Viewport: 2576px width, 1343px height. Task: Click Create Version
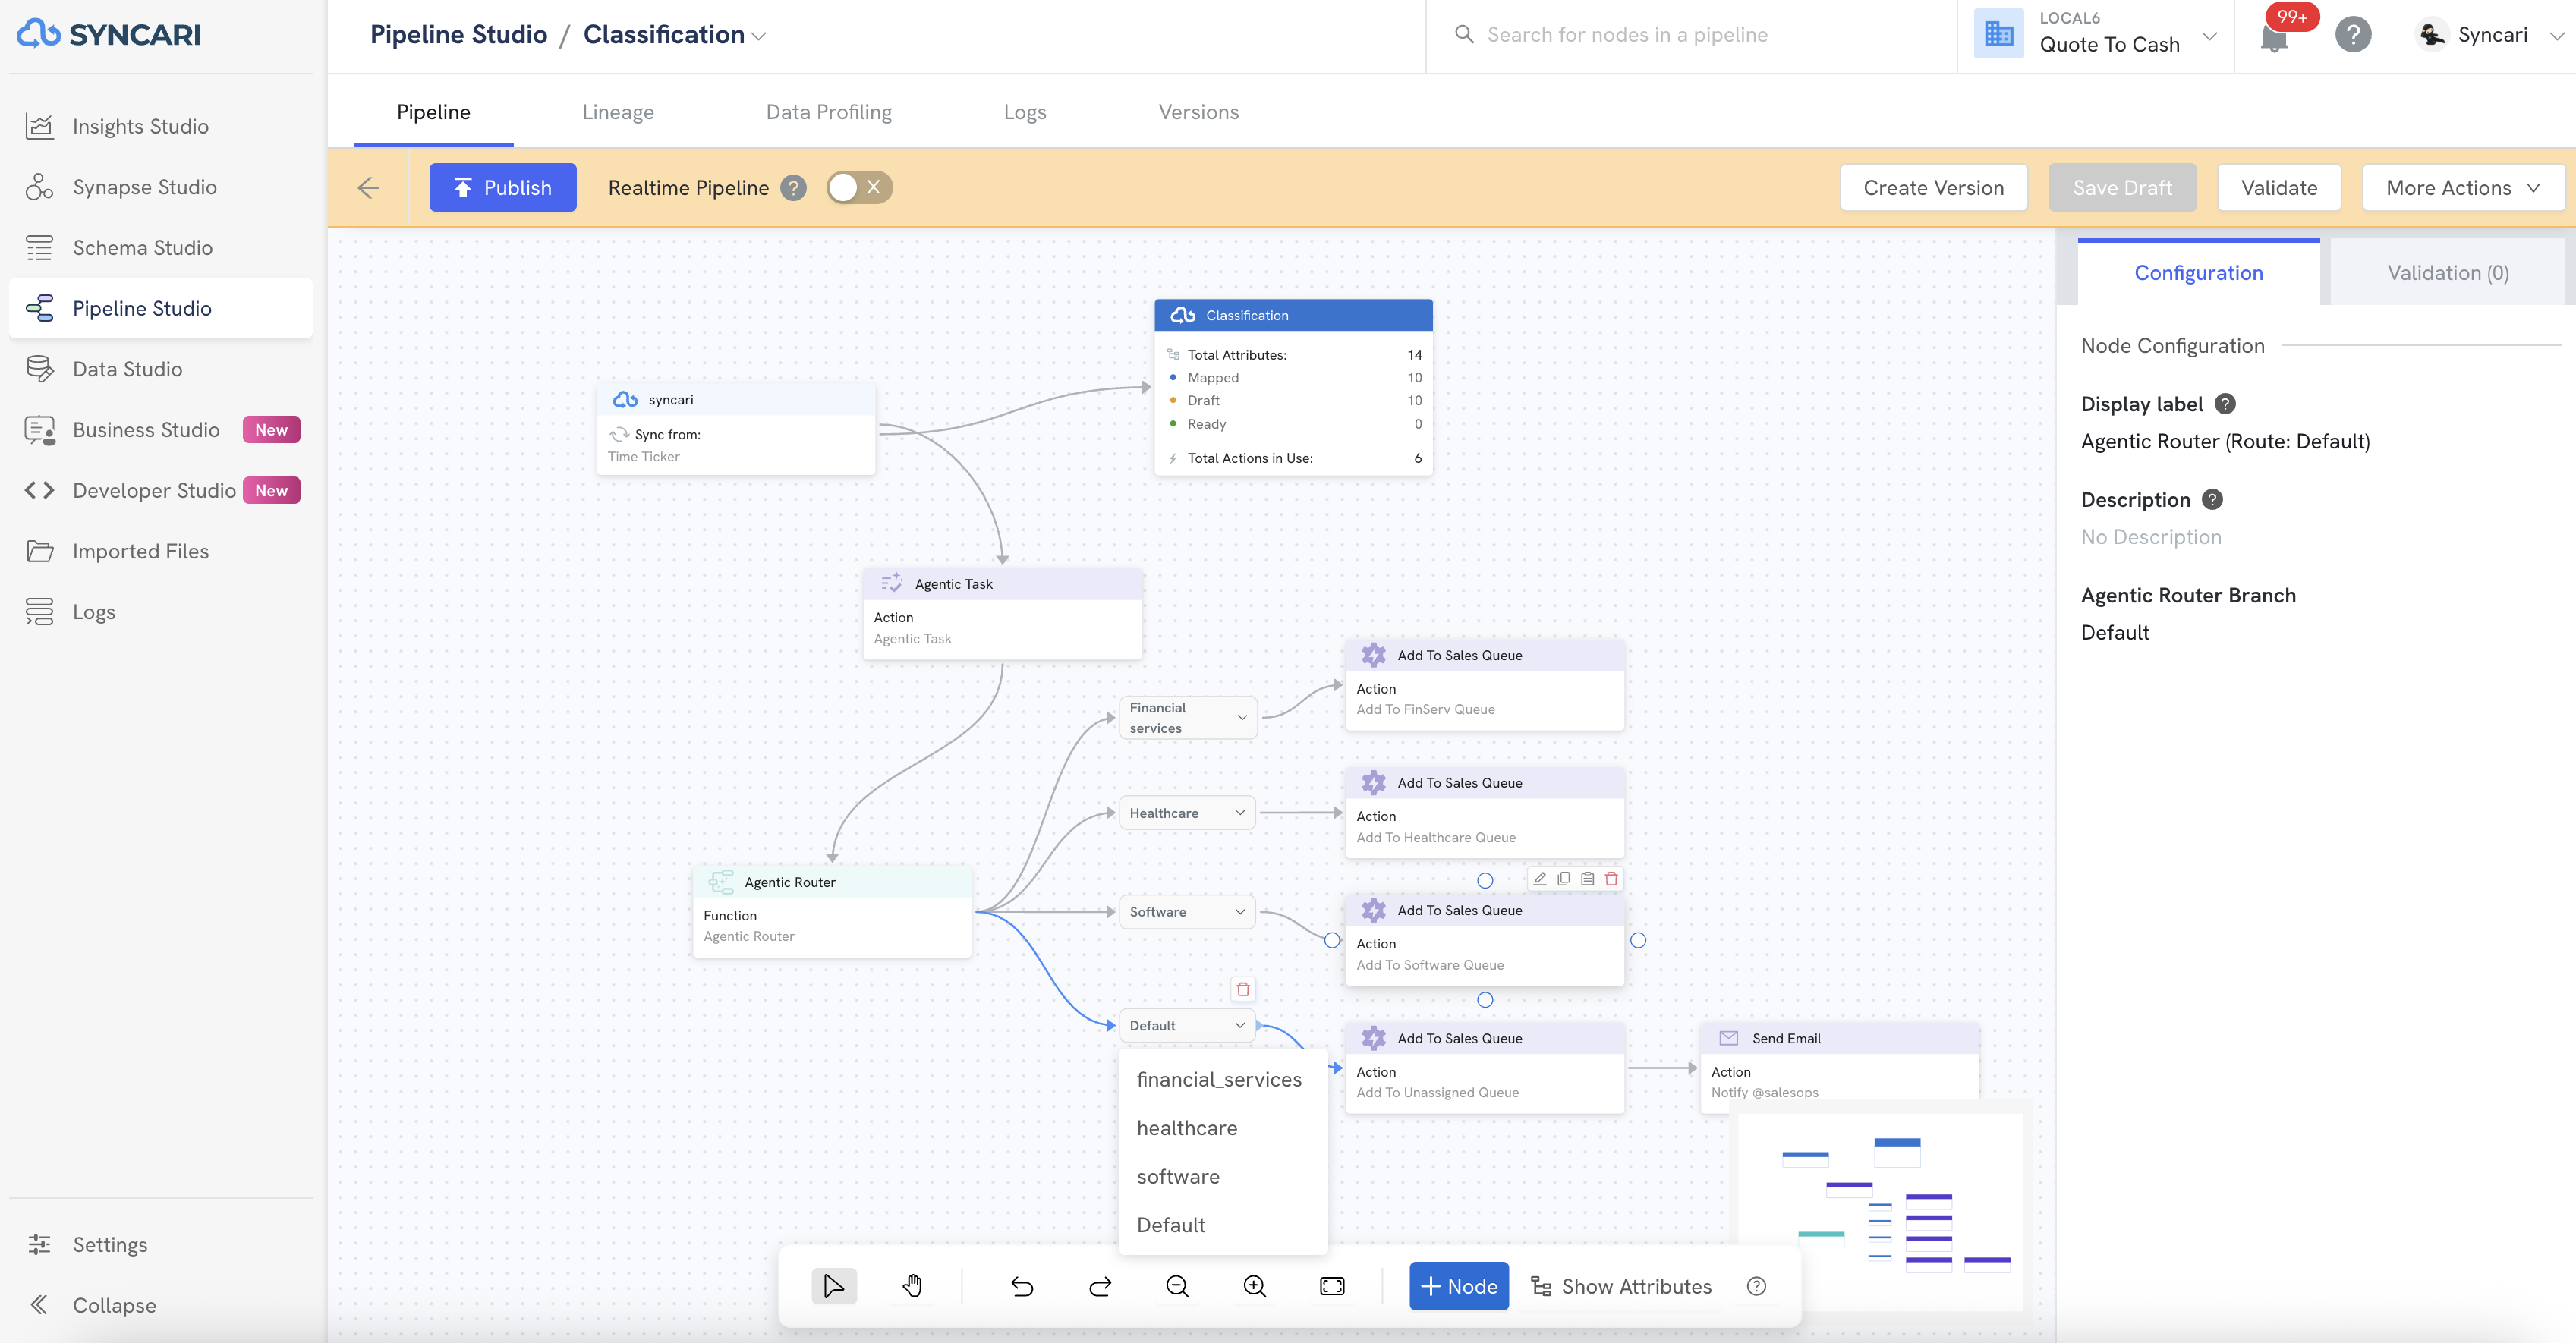point(1934,188)
